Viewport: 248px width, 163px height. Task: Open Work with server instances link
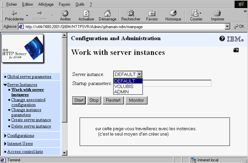point(28,92)
